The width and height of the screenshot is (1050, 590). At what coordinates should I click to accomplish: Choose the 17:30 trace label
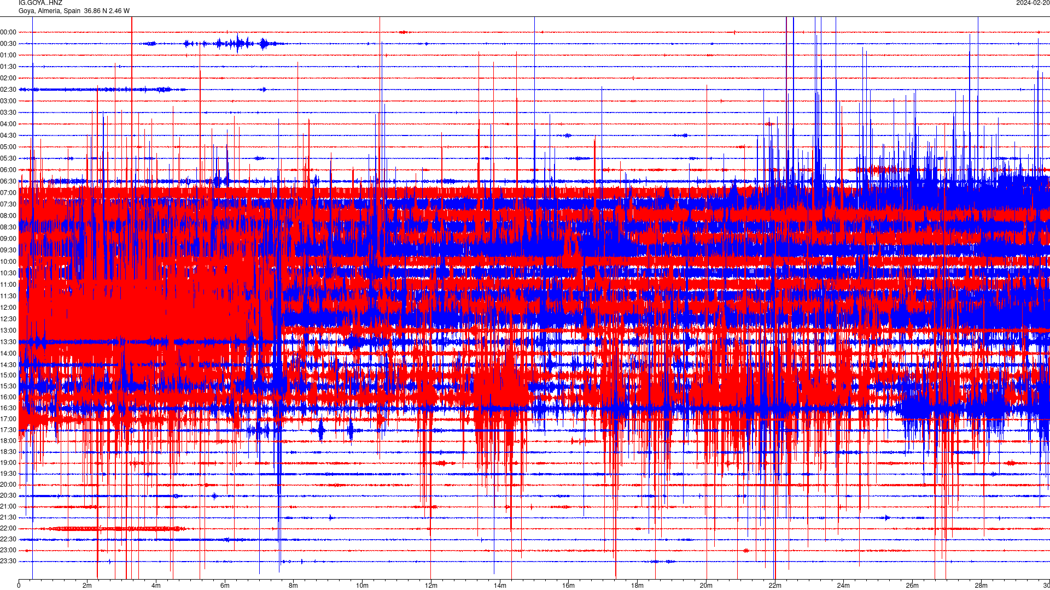point(8,430)
